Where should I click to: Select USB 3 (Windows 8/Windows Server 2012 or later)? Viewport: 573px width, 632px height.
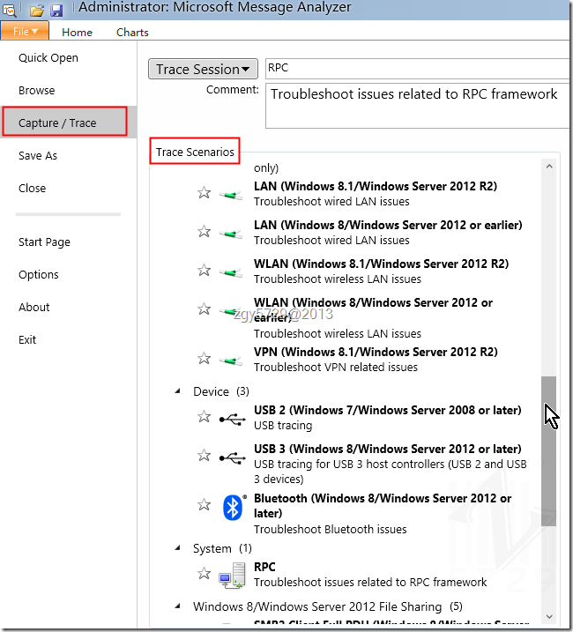(388, 449)
